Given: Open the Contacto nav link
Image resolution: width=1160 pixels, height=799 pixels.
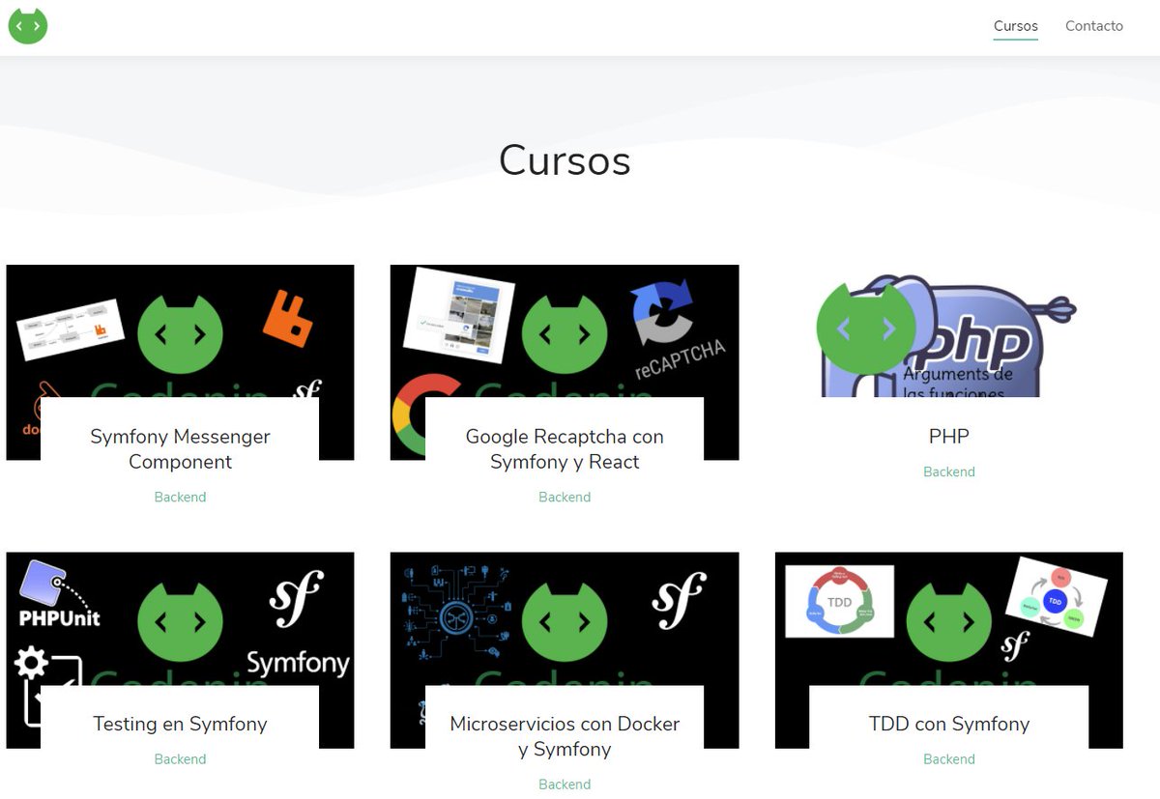Looking at the screenshot, I should pos(1094,26).
